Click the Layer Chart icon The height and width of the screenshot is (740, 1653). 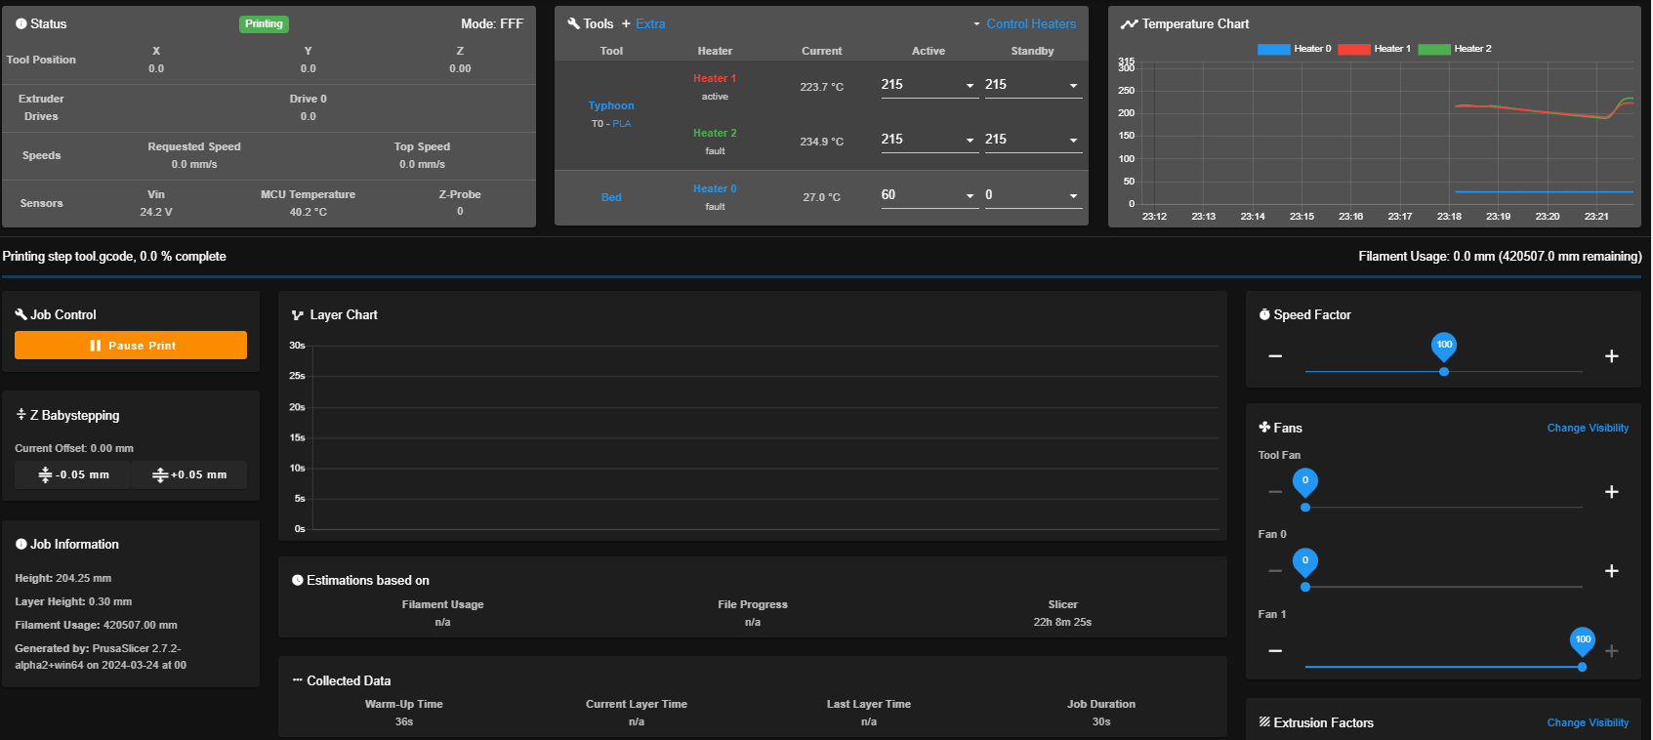(298, 315)
